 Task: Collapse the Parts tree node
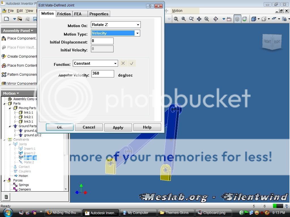(x=5, y=103)
